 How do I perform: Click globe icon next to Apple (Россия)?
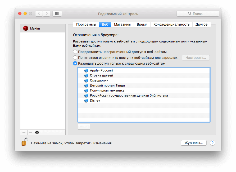[86, 70]
